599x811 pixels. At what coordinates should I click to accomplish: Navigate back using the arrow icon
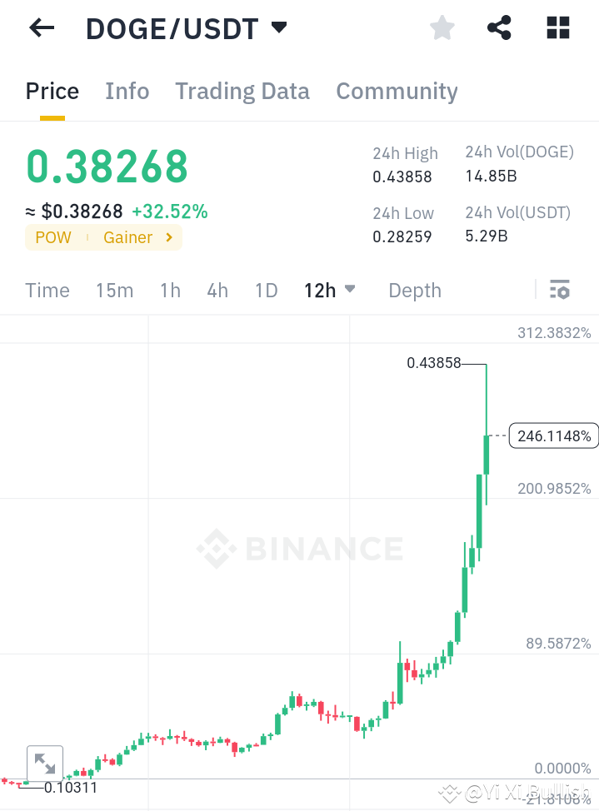[39, 27]
